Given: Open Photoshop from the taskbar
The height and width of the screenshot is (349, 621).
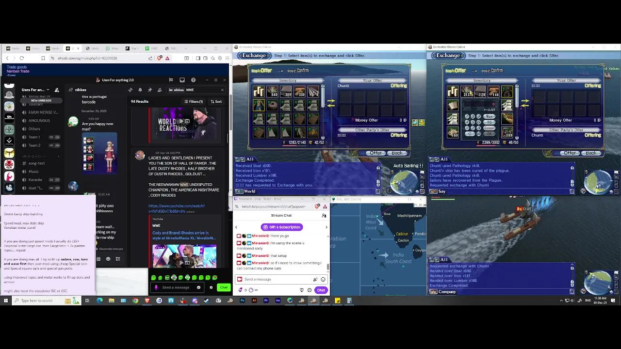Looking at the screenshot, I should pos(242,301).
